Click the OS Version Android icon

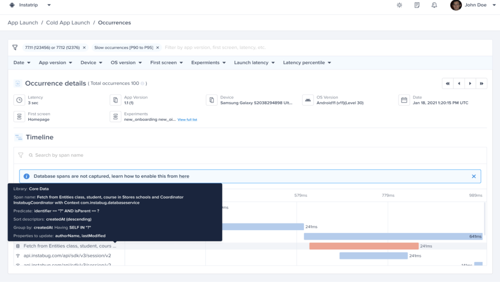tap(308, 100)
